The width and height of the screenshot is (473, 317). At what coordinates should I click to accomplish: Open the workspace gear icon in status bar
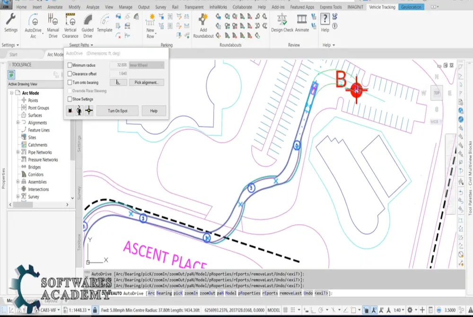pyautogui.click(x=410, y=310)
